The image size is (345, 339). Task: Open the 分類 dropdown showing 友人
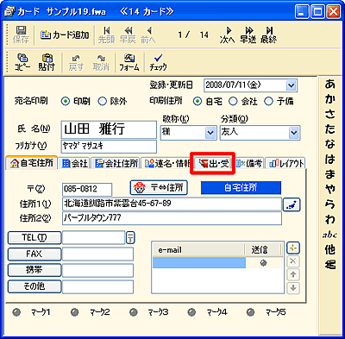coord(294,133)
